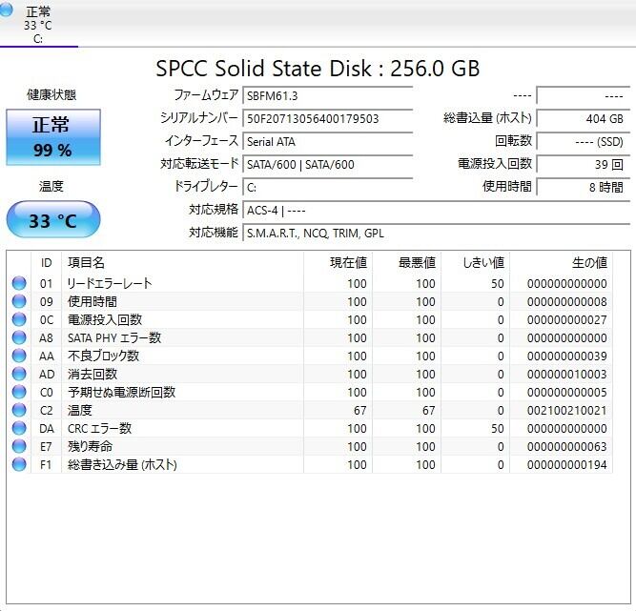Screen dimensions: 636x611
Task: Click status orb for 残り寿命 row
Action: (19, 446)
